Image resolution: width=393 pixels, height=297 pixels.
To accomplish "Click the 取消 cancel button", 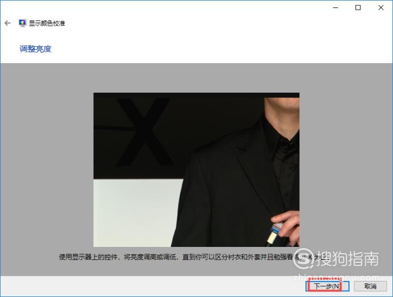I will click(x=370, y=286).
